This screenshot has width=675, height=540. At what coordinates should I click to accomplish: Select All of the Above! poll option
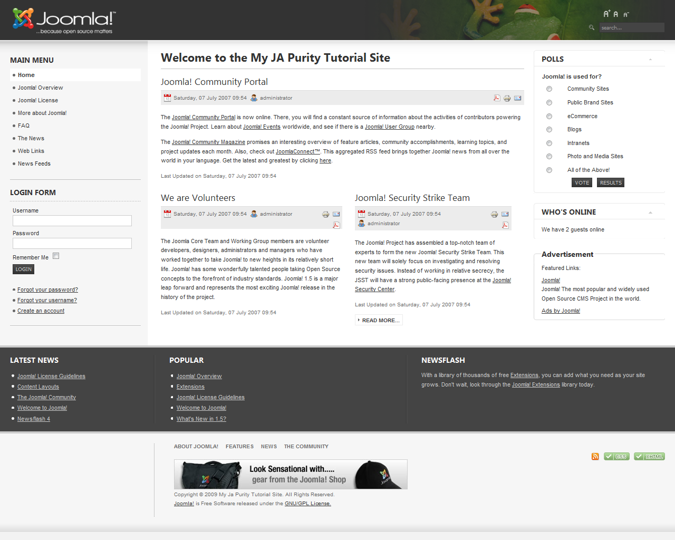coord(549,170)
